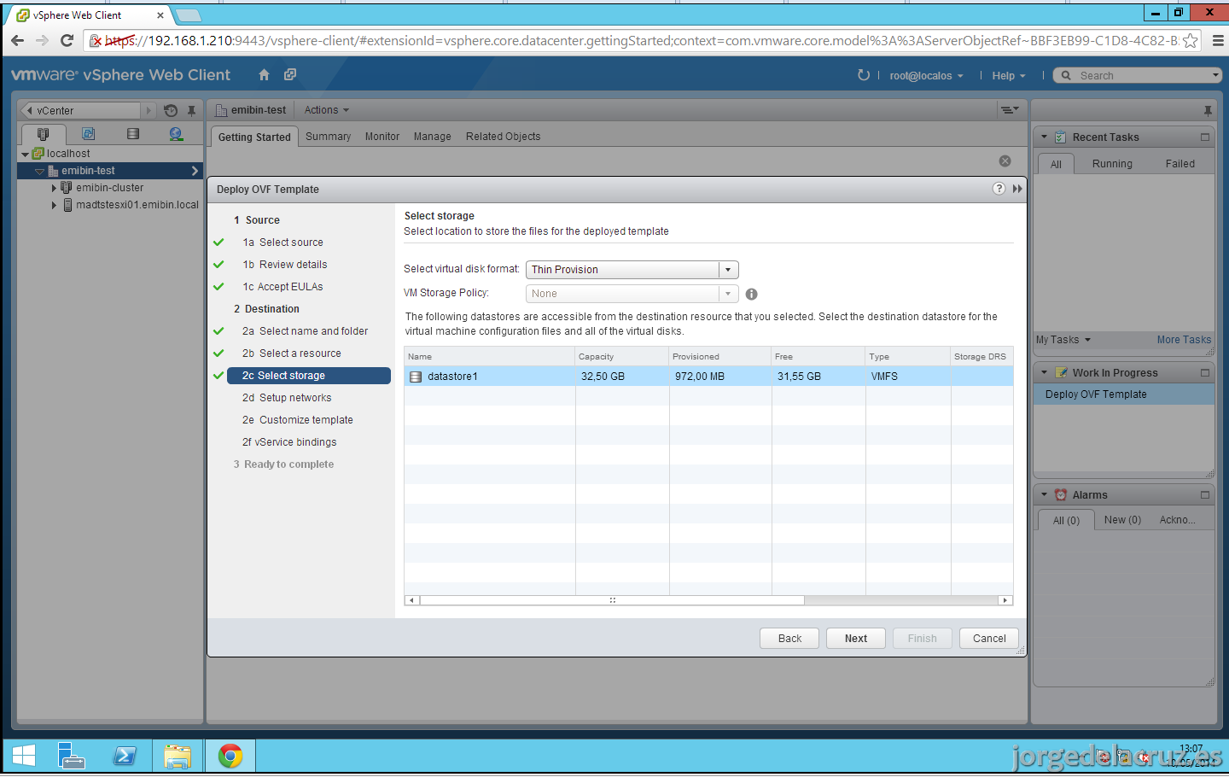Open the navigator history icon
1229x777 pixels.
(171, 110)
